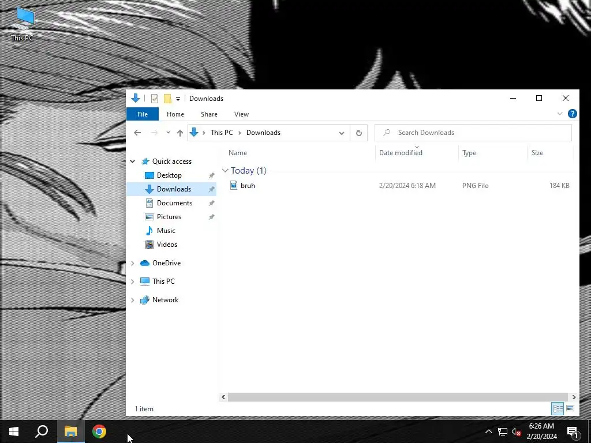Open Videos in the navigation pane
This screenshot has height=443, width=591.
[167, 245]
